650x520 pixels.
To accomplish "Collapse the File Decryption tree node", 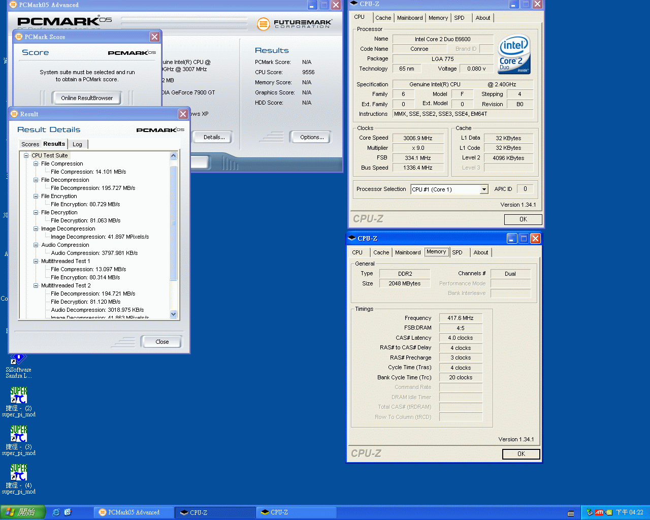I will coord(36,212).
